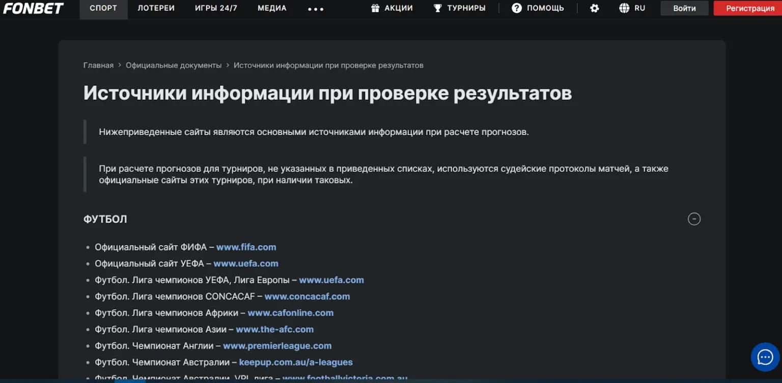The width and height of the screenshot is (782, 383).
Task: Open www.the-afc.com link
Action: click(x=275, y=329)
